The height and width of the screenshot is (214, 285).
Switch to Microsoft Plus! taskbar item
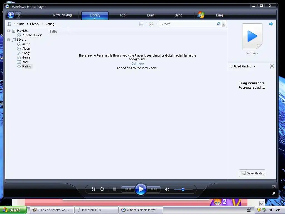[96, 210]
